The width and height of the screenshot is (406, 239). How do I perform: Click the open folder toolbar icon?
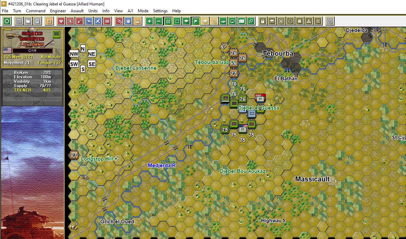coord(28,21)
